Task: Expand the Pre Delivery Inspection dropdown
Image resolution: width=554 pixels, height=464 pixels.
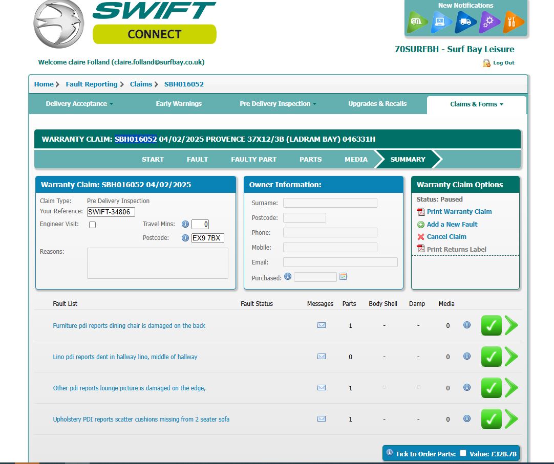Action: click(278, 104)
